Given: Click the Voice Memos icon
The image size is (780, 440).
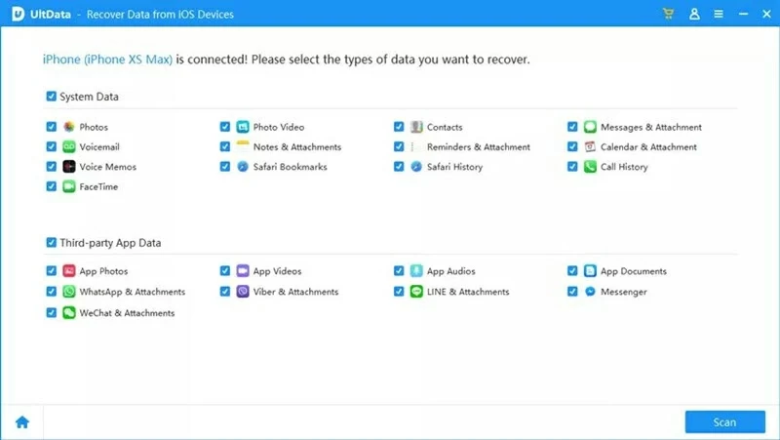Looking at the screenshot, I should pyautogui.click(x=69, y=167).
